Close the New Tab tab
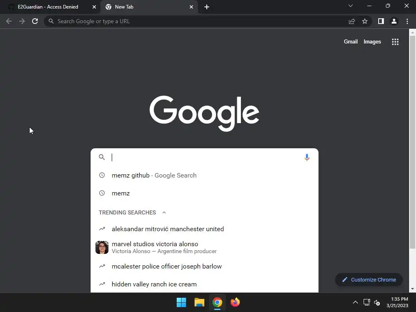This screenshot has height=312, width=416. point(191,7)
